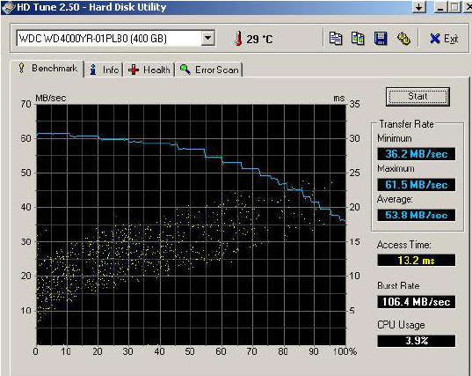472x376 pixels.
Task: Click the Average transfer rate value field
Action: (x=417, y=215)
